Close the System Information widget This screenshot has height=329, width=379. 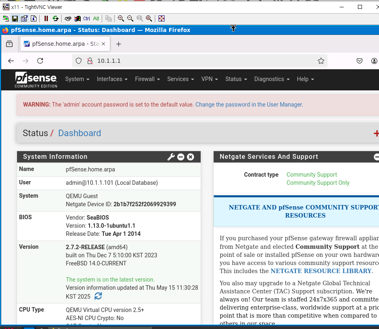coord(191,157)
